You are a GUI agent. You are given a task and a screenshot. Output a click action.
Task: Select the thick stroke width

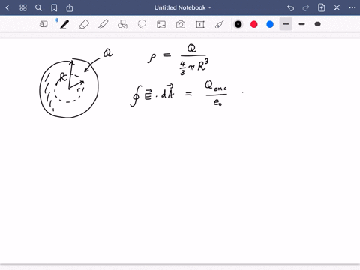(317, 24)
